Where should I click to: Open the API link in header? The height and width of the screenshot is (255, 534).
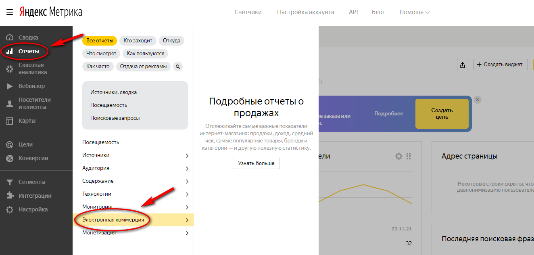tap(353, 12)
